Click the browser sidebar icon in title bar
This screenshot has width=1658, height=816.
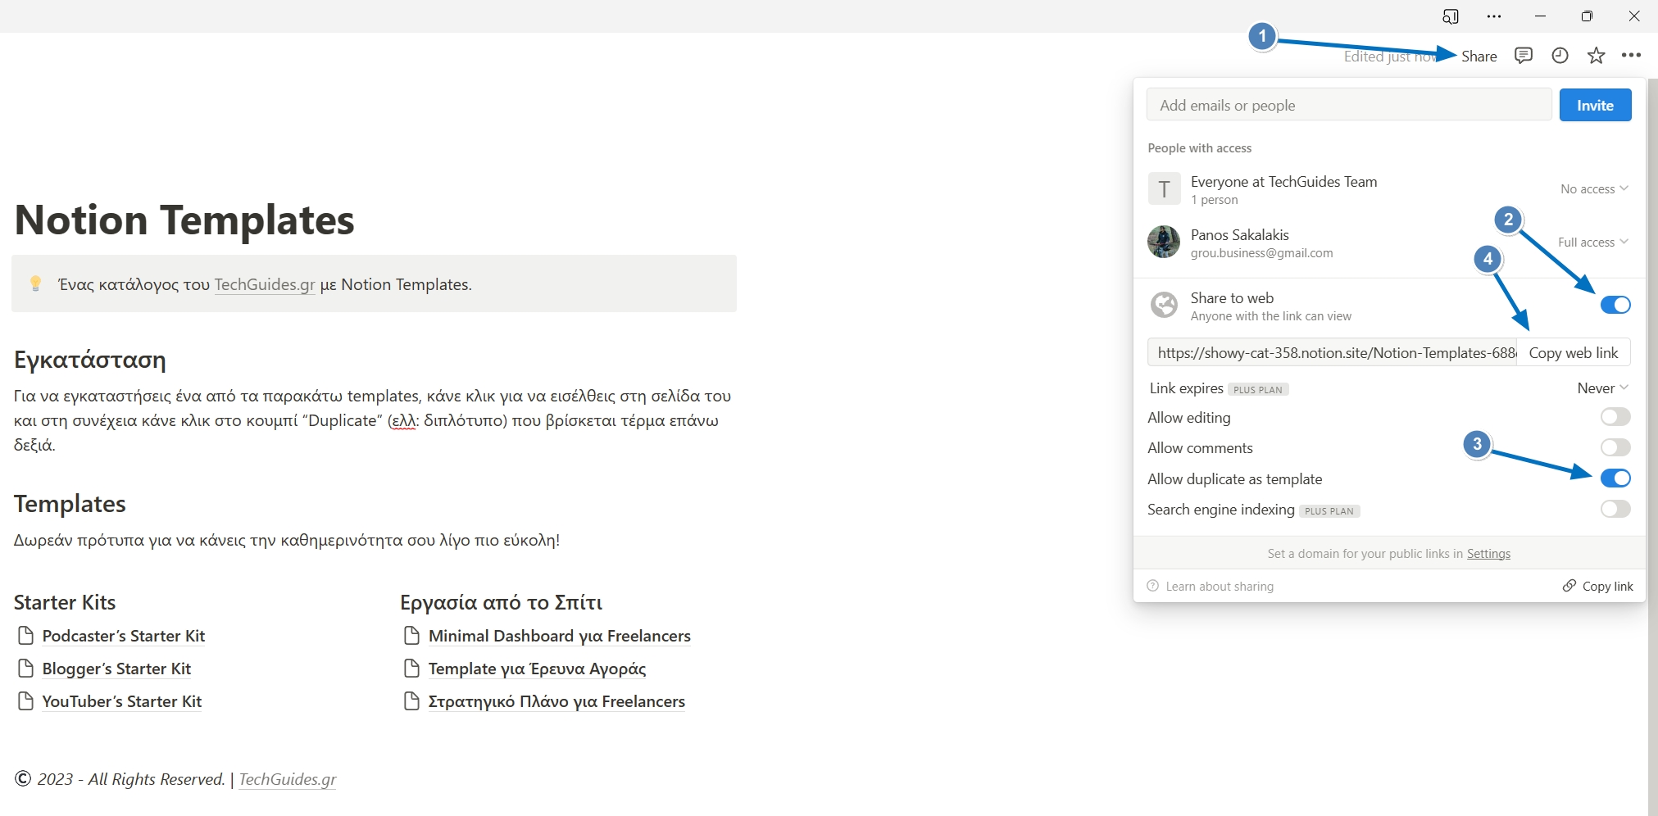1451,16
